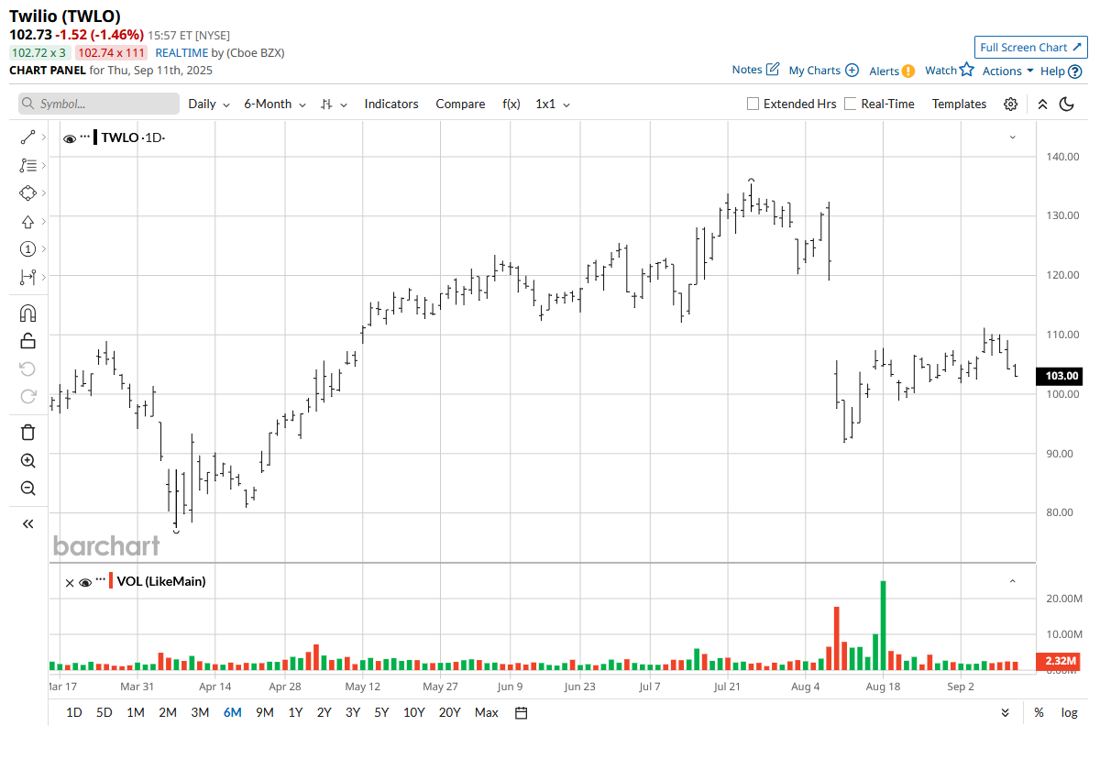Screen dimensions: 1111x759
Task: Click the redo arrow icon
Action: [x=27, y=397]
